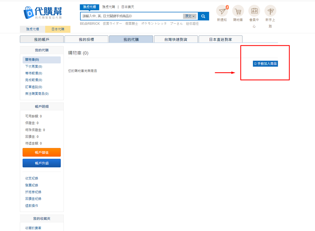This screenshot has width=315, height=231.
Task: Open the 日本樂天 link above search
Action: click(128, 7)
